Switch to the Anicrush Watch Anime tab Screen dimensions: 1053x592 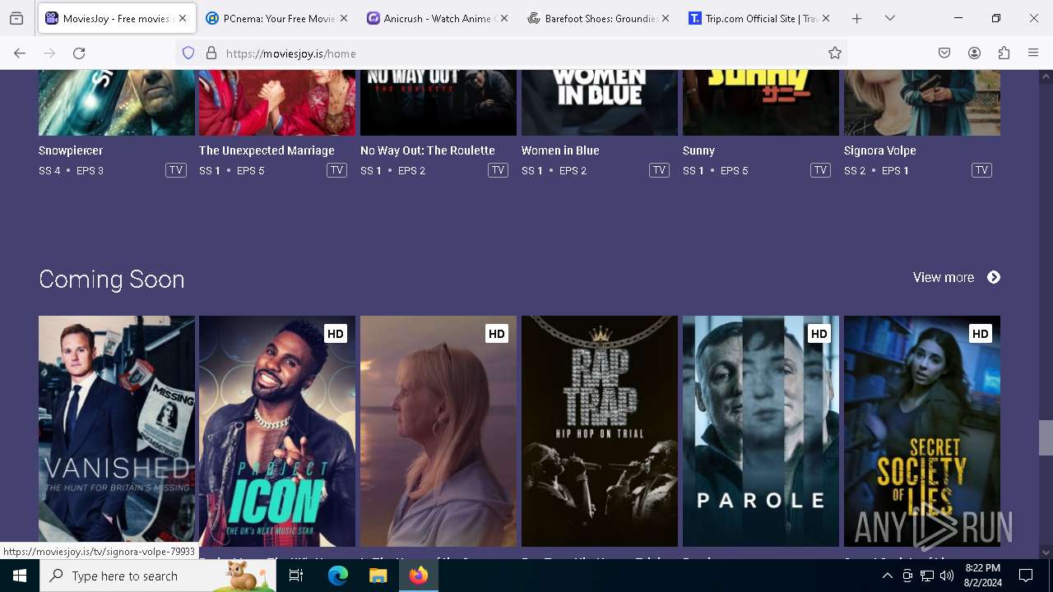click(x=437, y=18)
